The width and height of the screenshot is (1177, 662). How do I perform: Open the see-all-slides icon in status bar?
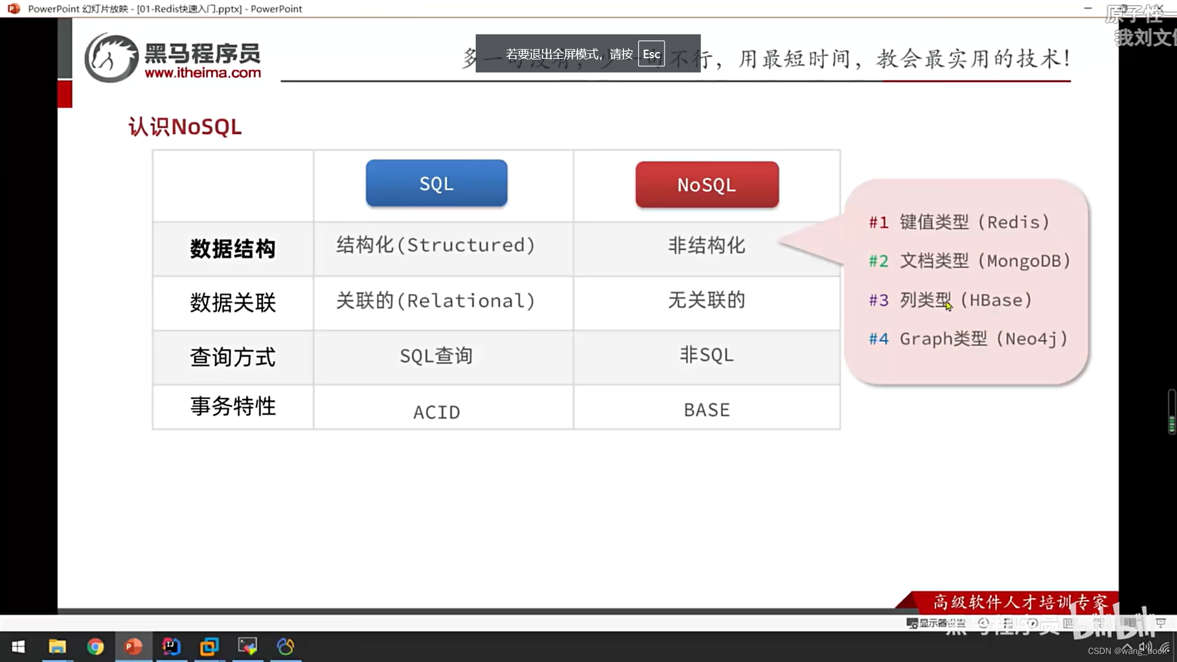(x=1008, y=623)
